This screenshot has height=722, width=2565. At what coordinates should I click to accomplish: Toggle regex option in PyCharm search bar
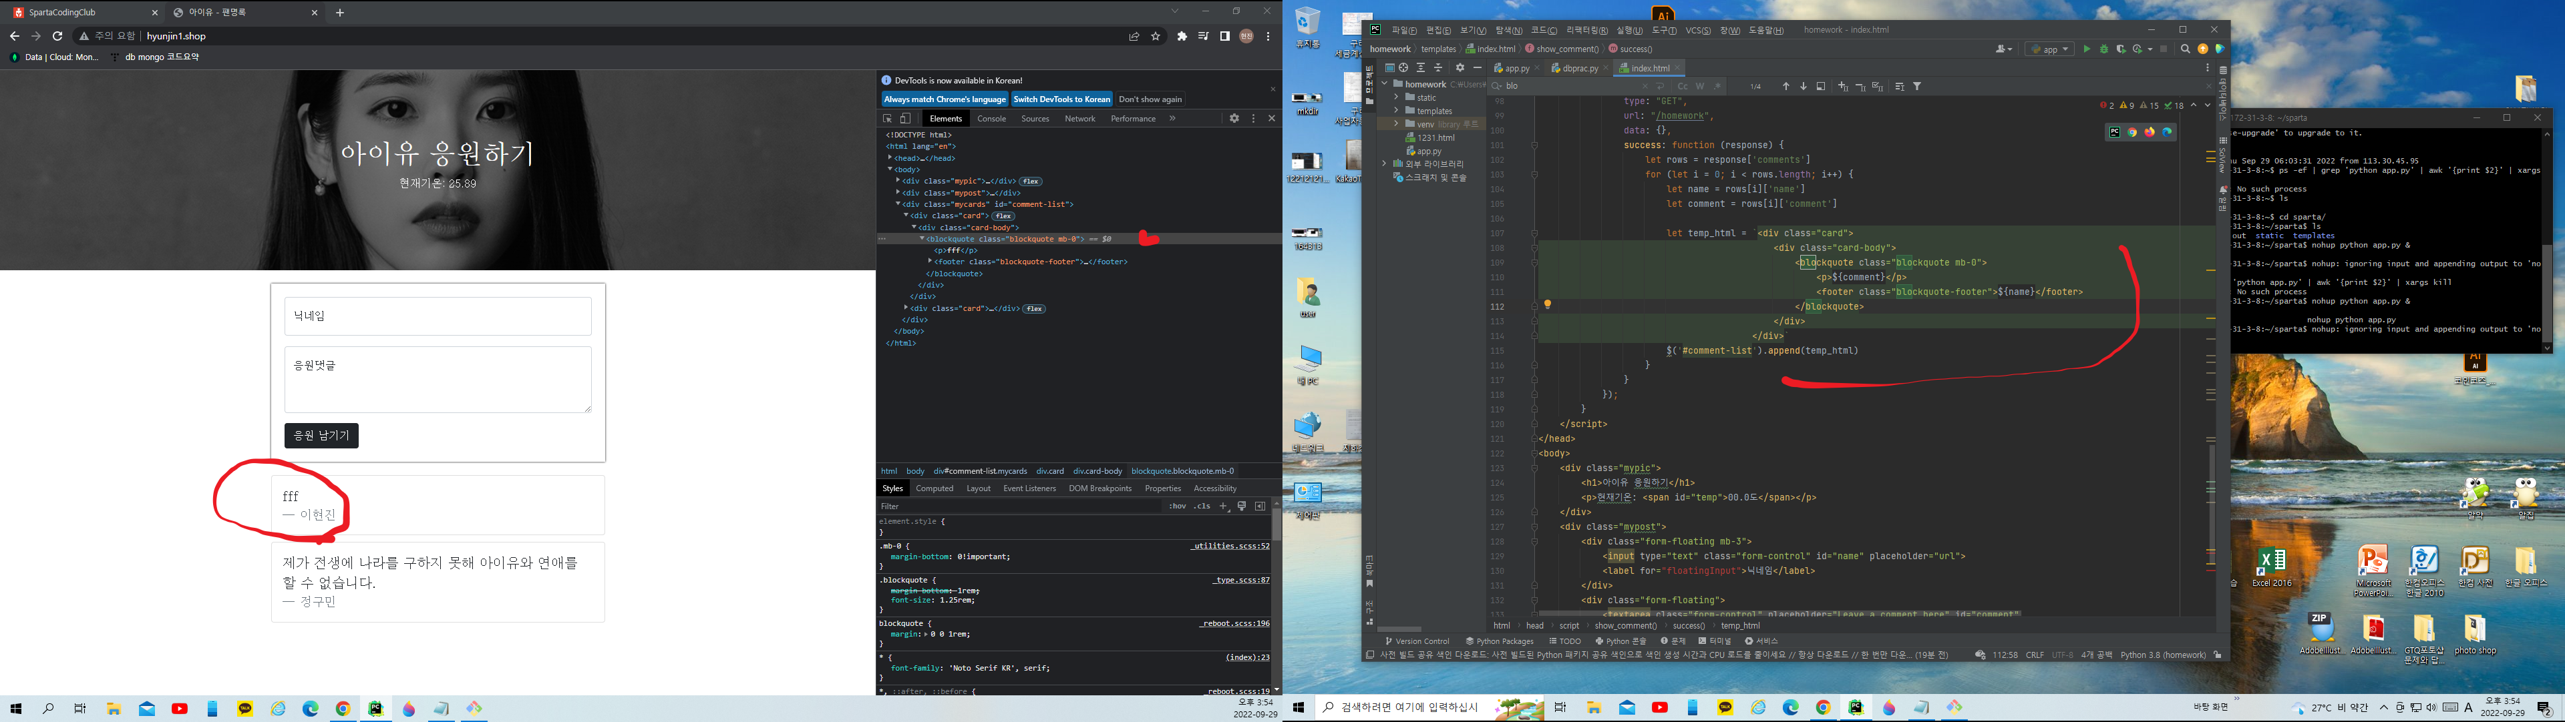[1717, 87]
